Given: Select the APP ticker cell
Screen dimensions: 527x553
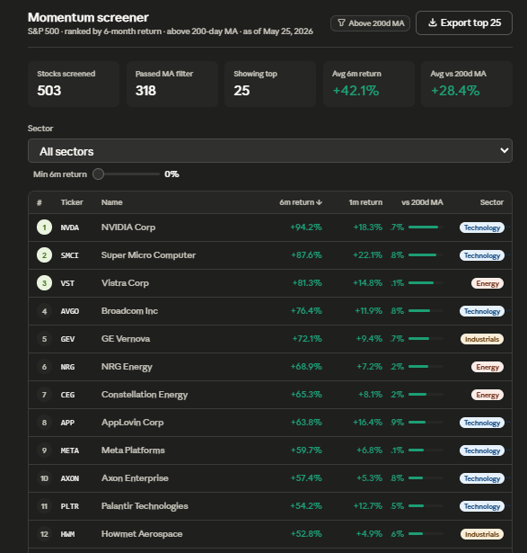Looking at the screenshot, I should (x=67, y=423).
